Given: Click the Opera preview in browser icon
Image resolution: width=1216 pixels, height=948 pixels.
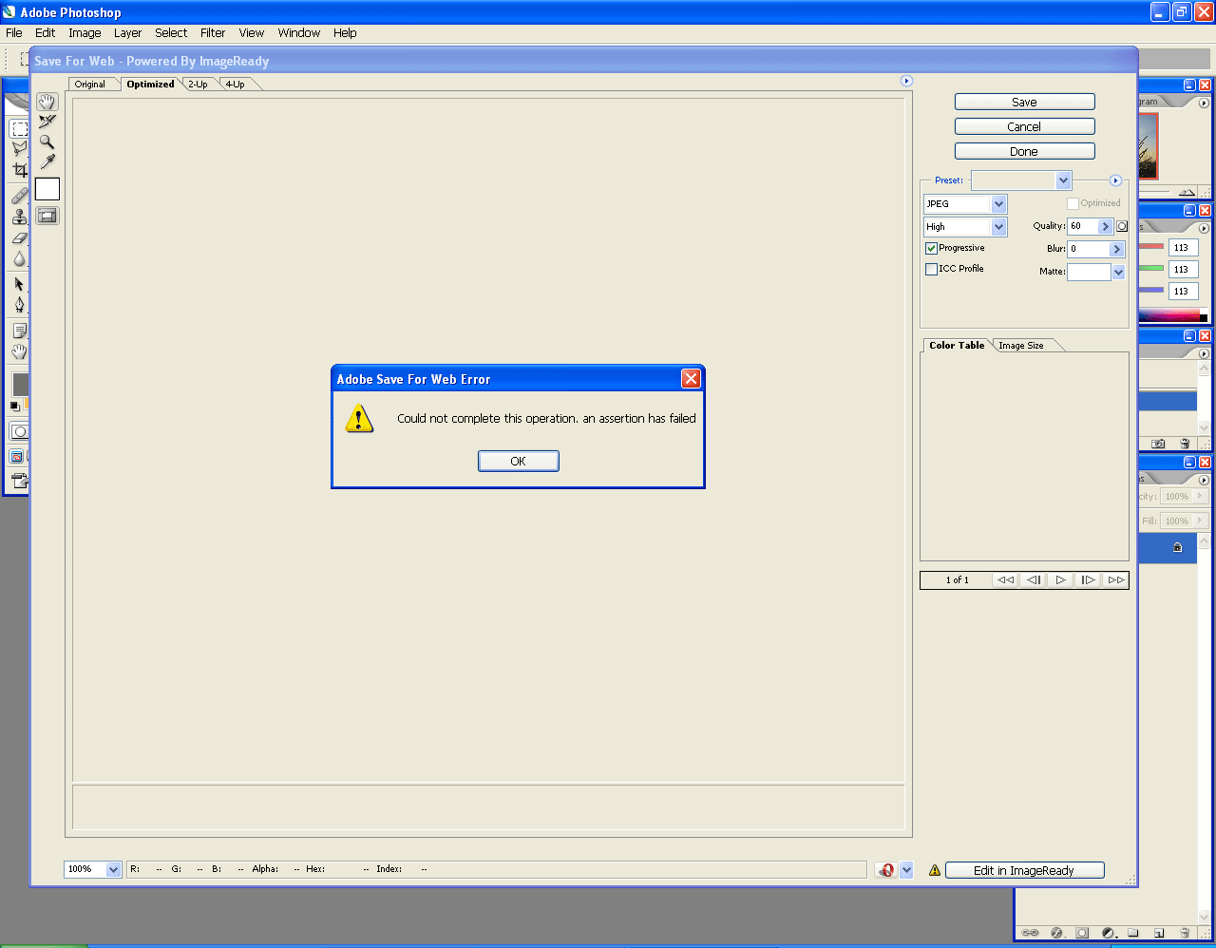Looking at the screenshot, I should click(886, 870).
